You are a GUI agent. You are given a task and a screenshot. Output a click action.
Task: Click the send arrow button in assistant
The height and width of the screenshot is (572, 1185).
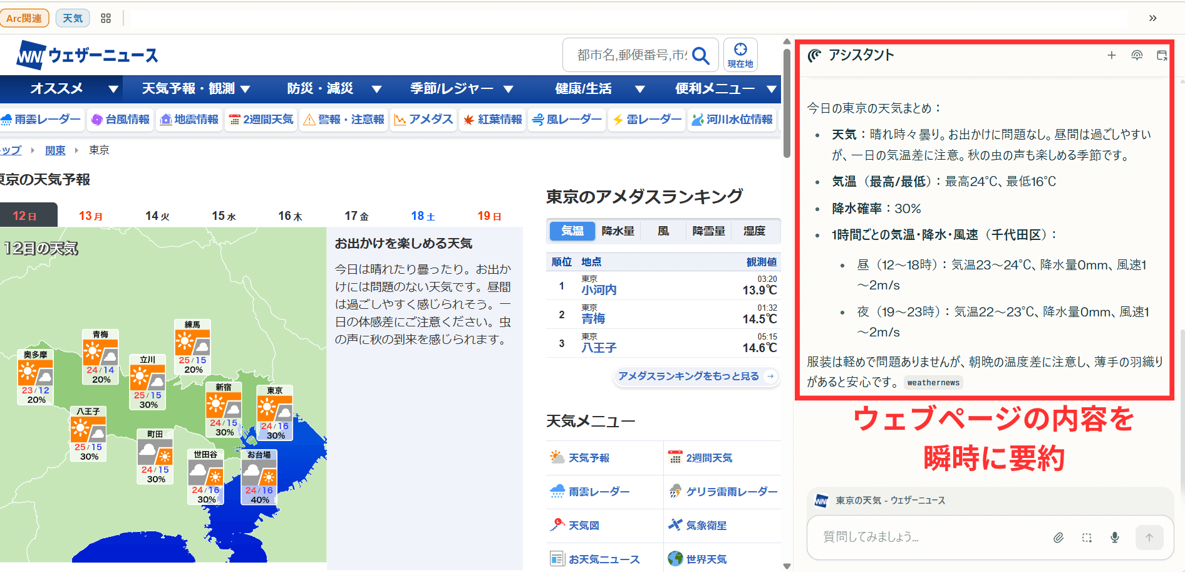[1149, 538]
